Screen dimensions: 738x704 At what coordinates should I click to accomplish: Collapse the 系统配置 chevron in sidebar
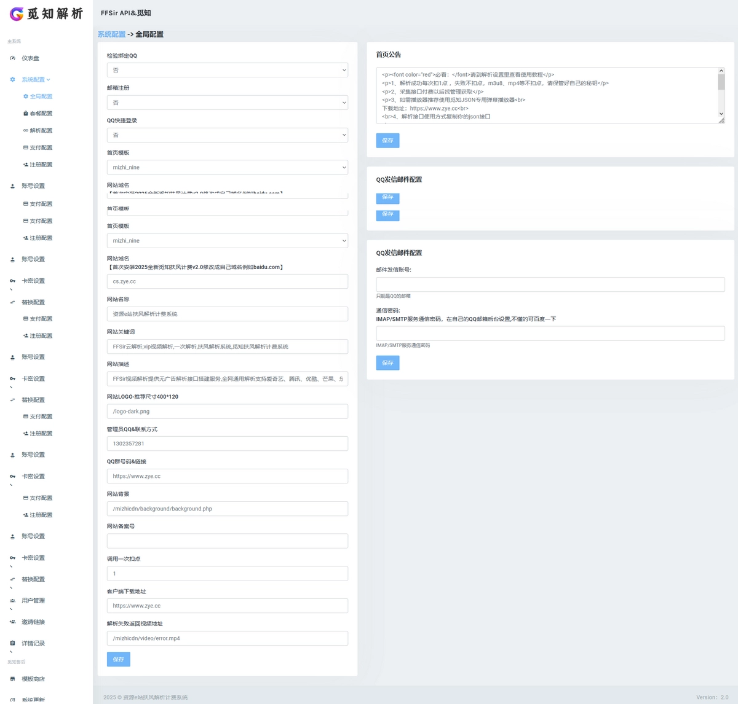point(49,80)
